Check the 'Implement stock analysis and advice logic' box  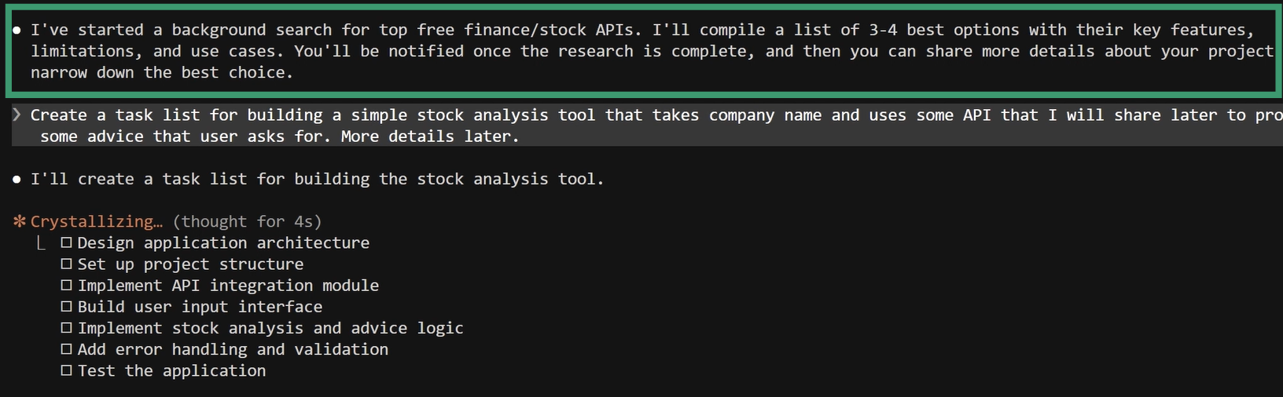pyautogui.click(x=67, y=328)
